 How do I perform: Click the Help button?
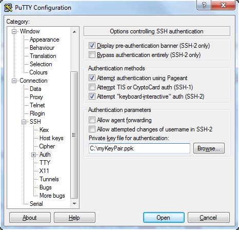pos(74,218)
